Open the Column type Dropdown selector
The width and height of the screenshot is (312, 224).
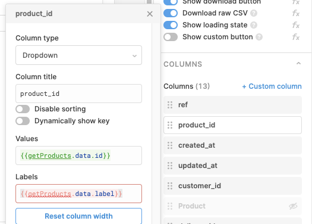pos(78,55)
